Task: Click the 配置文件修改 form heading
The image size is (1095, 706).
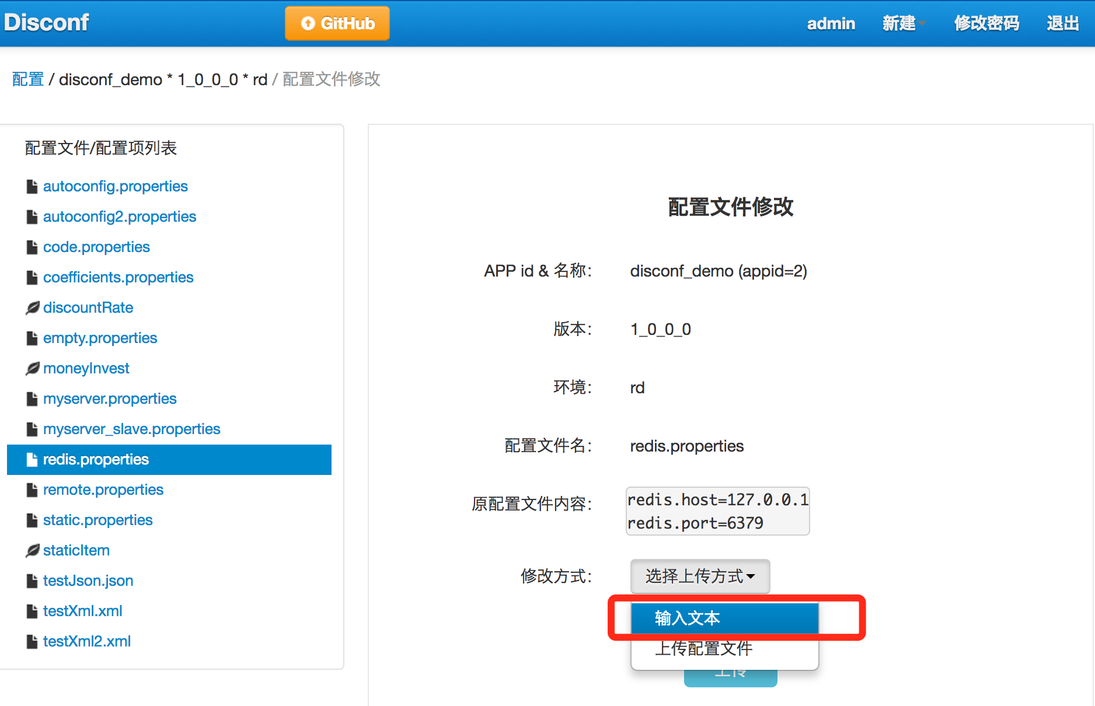Action: click(731, 207)
